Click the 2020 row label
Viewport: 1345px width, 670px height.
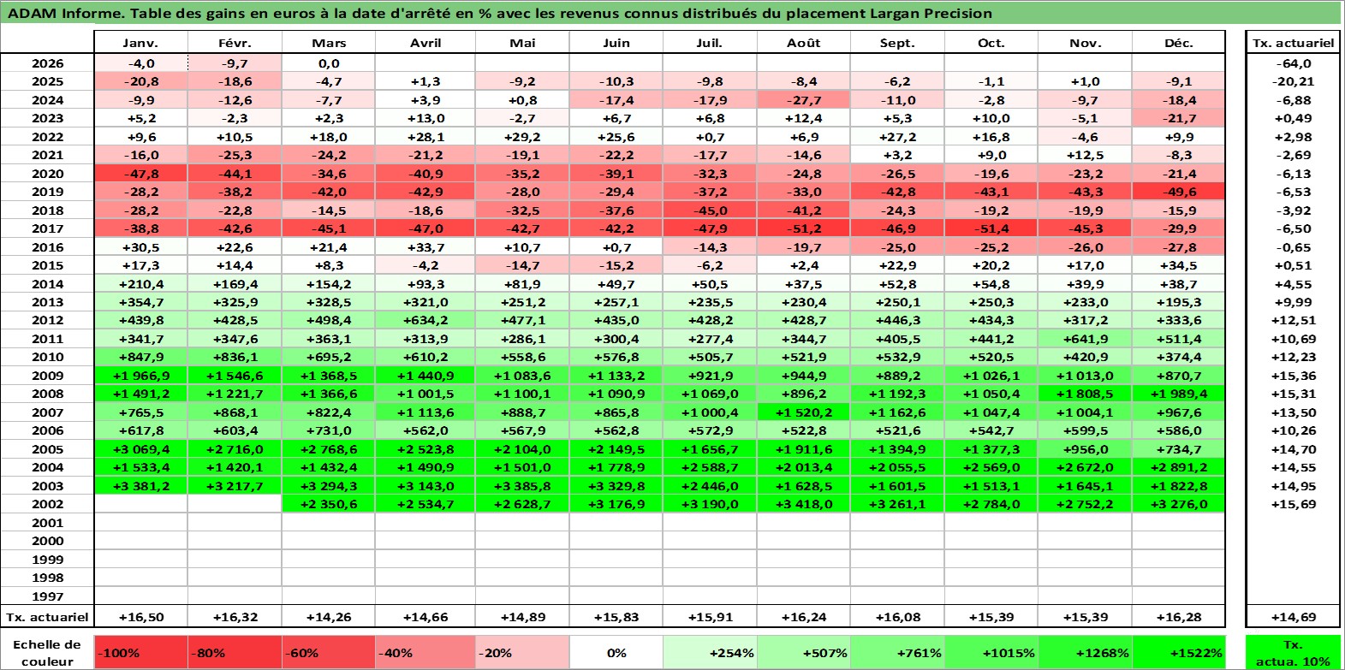tap(47, 174)
